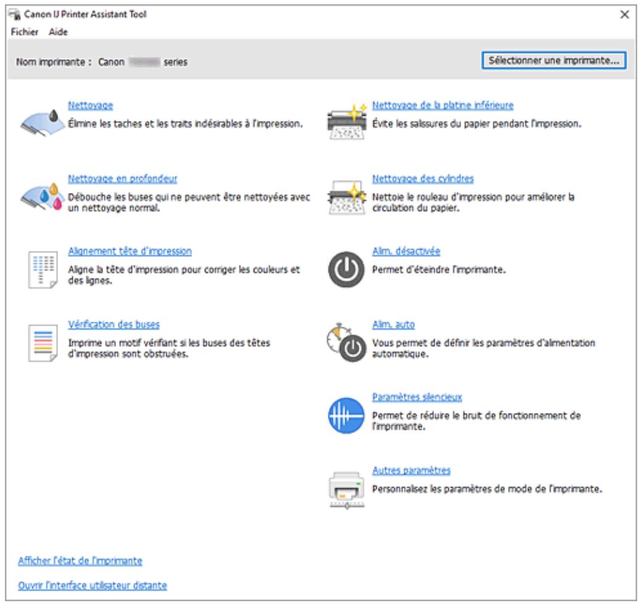Click Sélectionner une imprimante button
Screen dimensions: 639x603
(x=554, y=60)
